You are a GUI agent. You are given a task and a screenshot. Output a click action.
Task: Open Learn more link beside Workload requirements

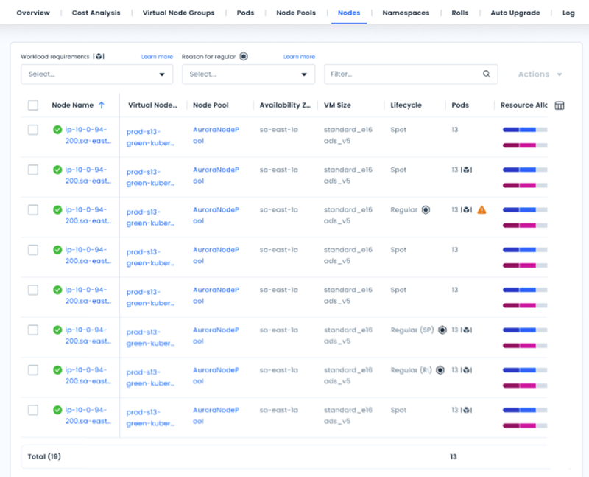click(157, 57)
